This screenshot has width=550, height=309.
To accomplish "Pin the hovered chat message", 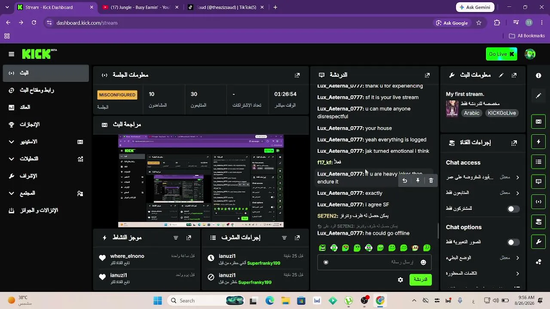I will [418, 181].
